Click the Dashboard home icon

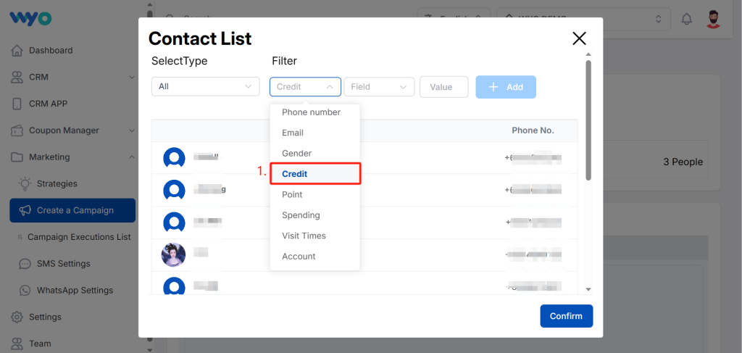coord(17,50)
